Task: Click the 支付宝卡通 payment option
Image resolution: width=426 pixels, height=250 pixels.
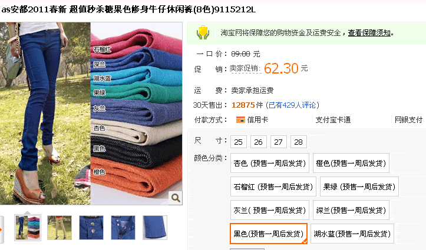Action: pos(333,120)
